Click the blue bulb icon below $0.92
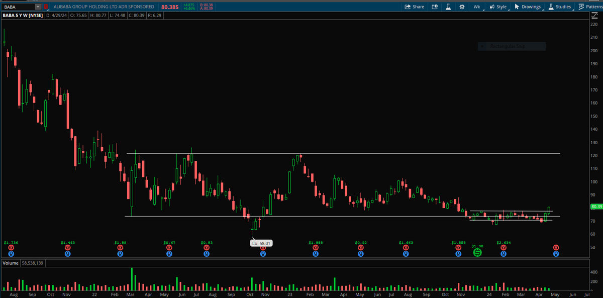 tap(360, 254)
